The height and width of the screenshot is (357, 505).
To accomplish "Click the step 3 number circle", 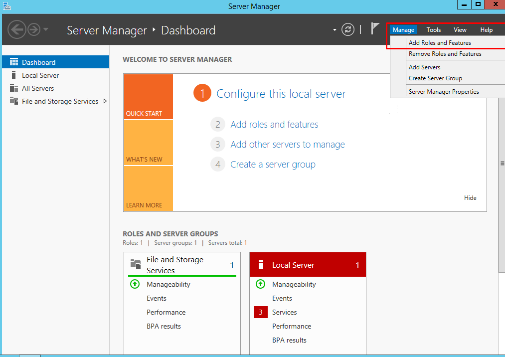I will (x=218, y=145).
